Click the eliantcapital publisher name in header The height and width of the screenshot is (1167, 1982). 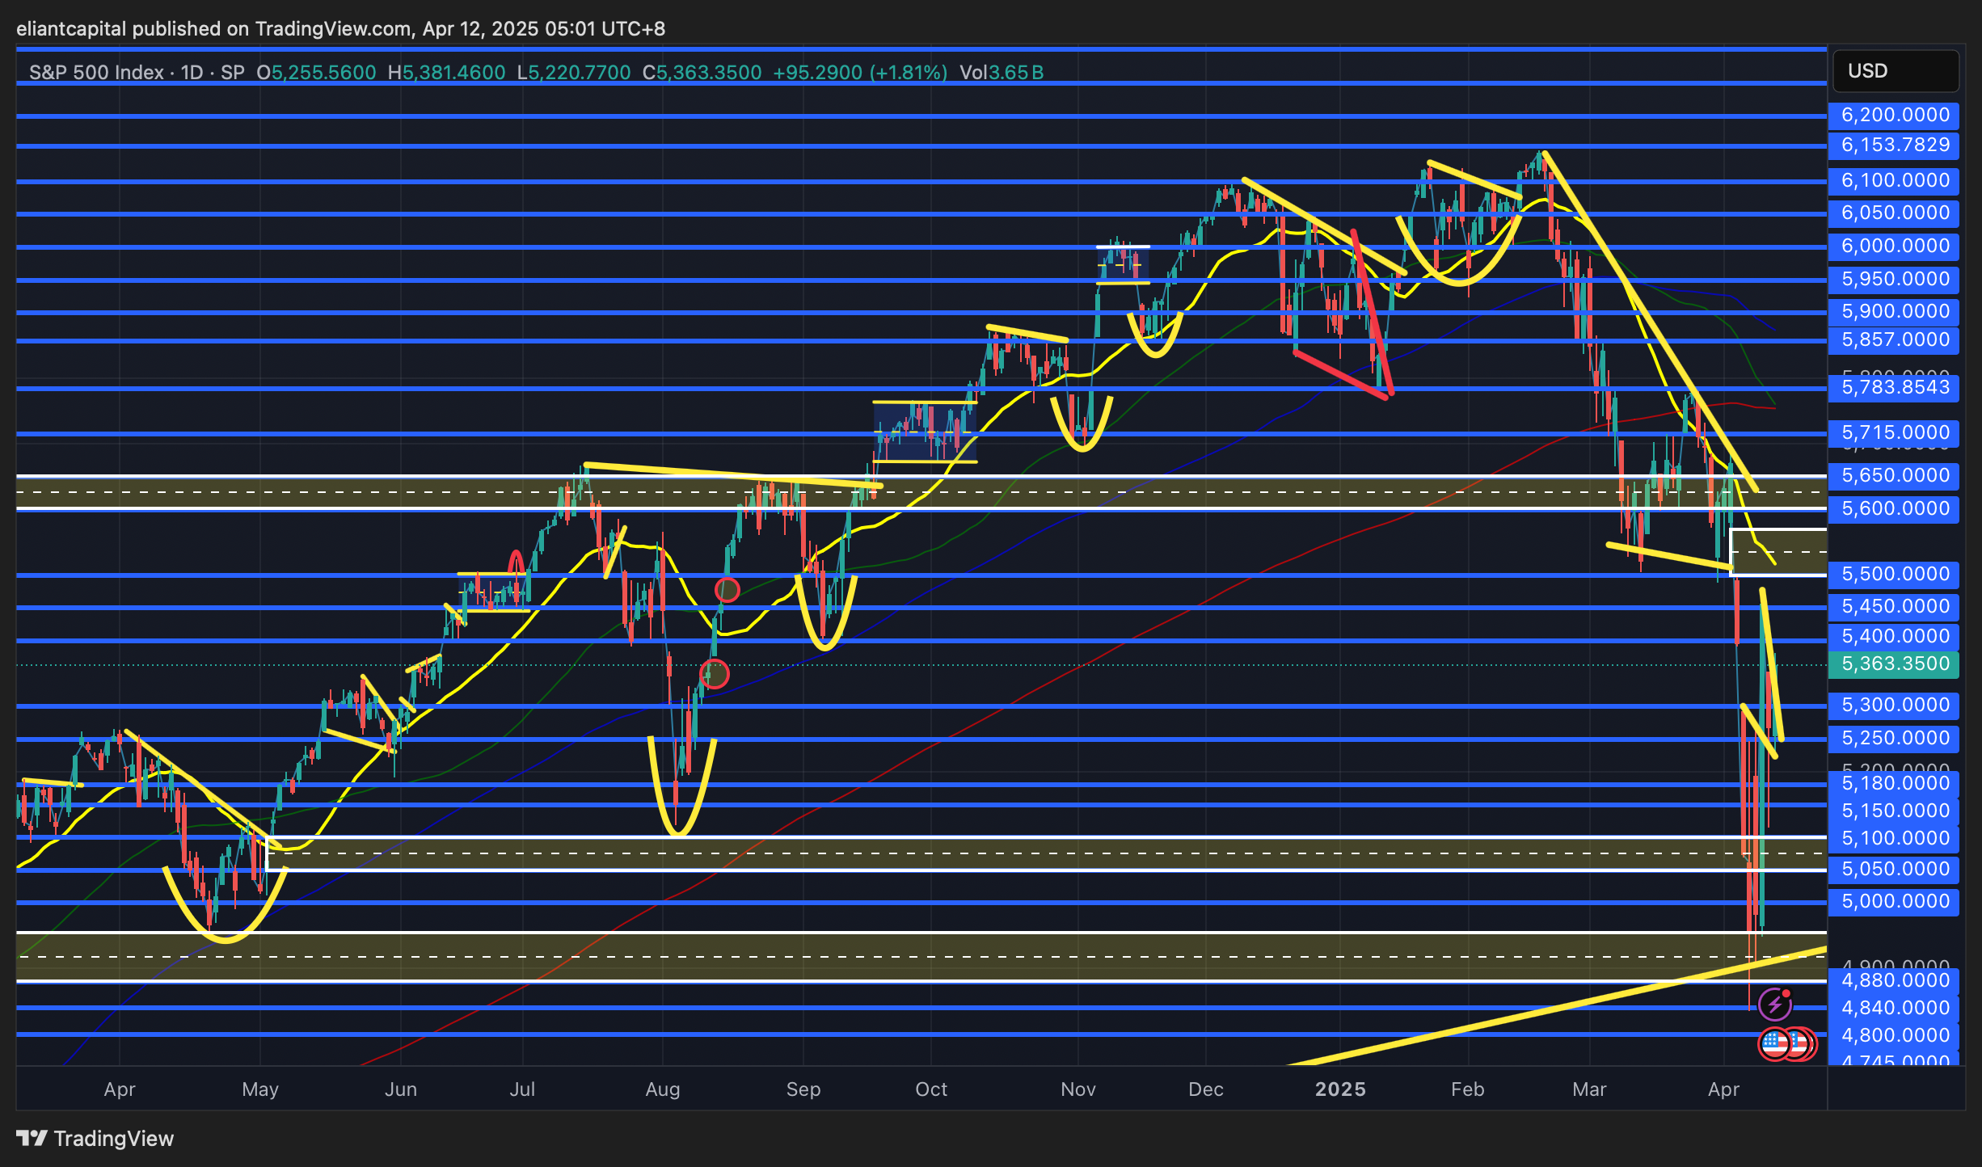point(71,29)
